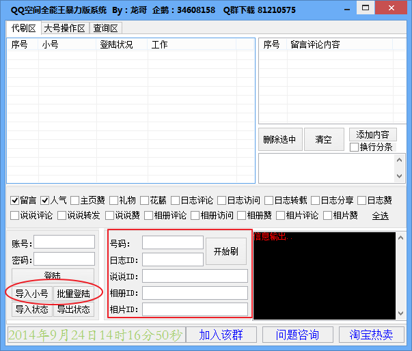Click the 小号 column header
412x351 pixels.
pyautogui.click(x=67, y=44)
